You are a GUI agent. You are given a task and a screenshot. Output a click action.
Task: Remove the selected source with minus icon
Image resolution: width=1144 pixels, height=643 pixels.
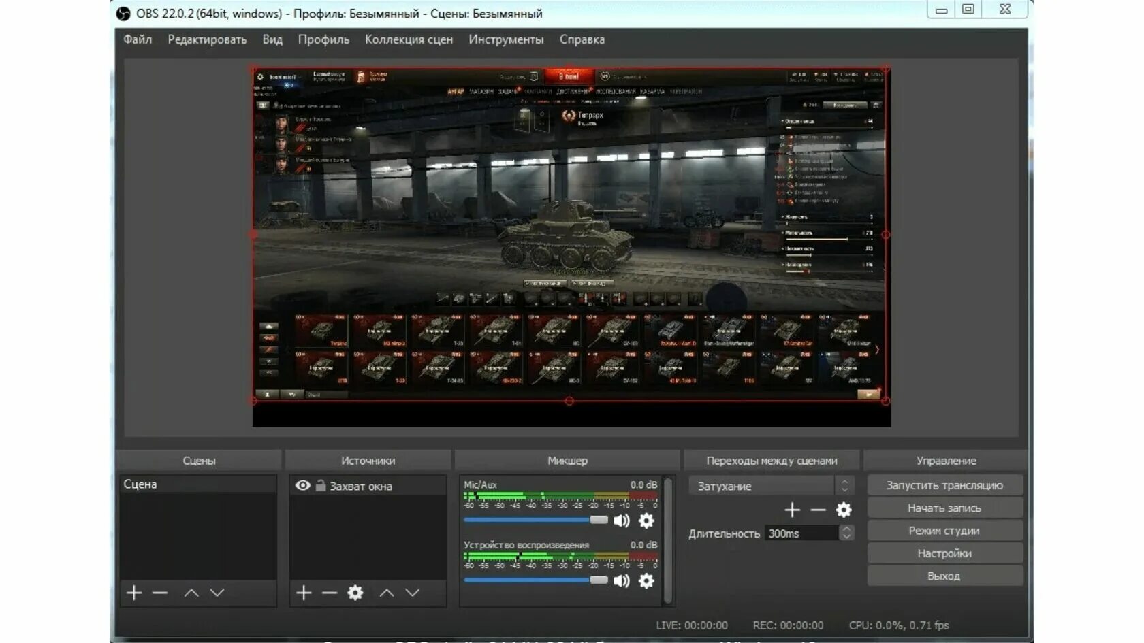click(x=330, y=593)
